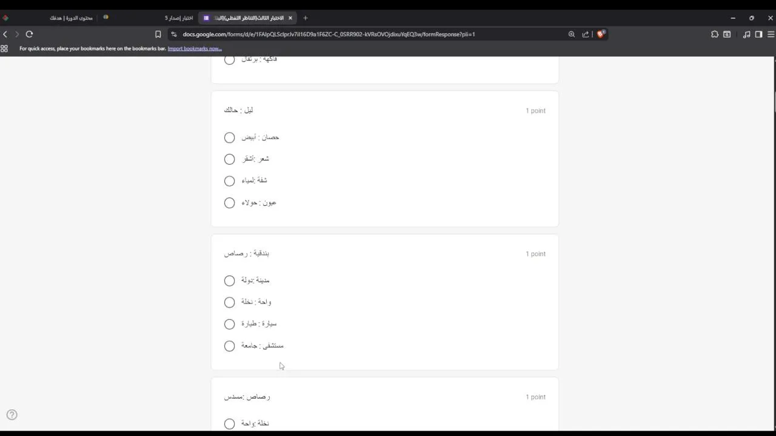The image size is (776, 436).
Task: Open the zoom magnifier in address bar
Action: [x=572, y=35]
